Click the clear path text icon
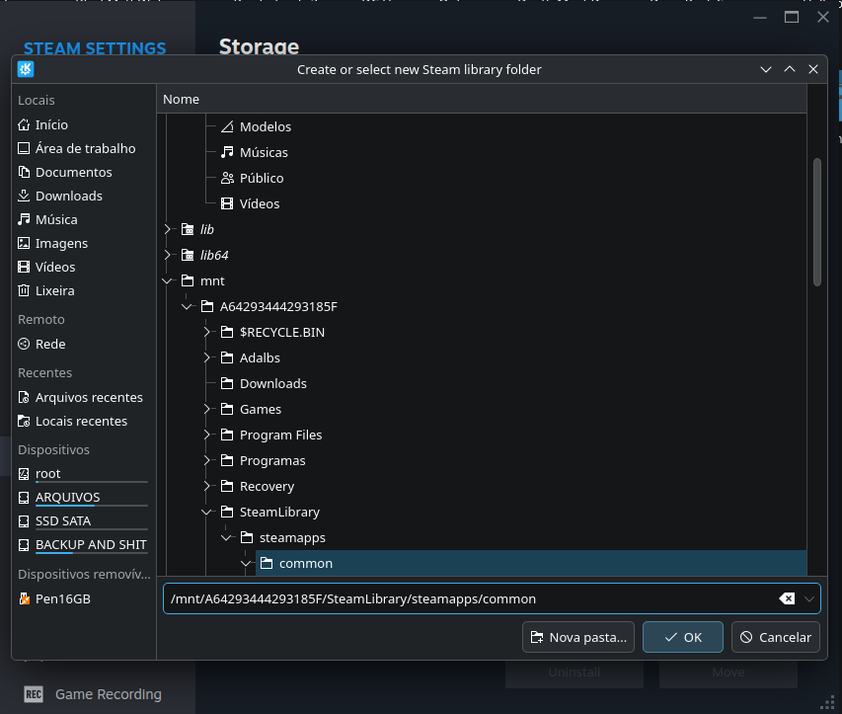Image resolution: width=842 pixels, height=714 pixels. click(x=787, y=598)
